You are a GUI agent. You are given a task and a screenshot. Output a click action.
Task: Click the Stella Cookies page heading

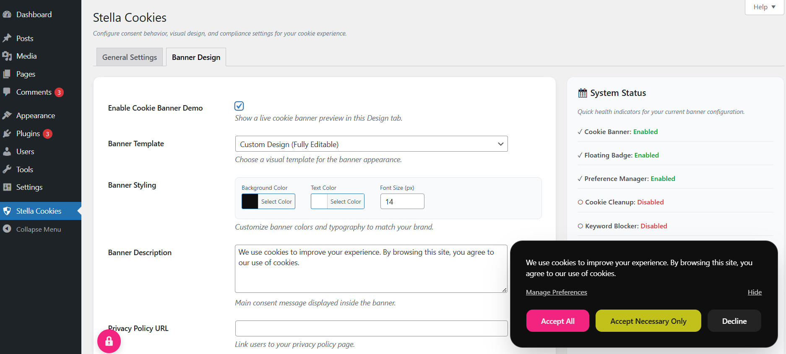click(x=130, y=18)
